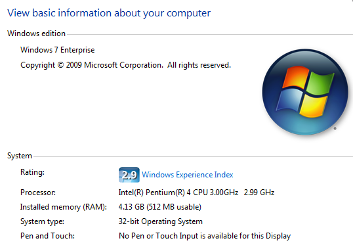Viewport: 353px width, 251px height.
Task: Select the Intel Pentium 4 processor value
Action: point(178,193)
